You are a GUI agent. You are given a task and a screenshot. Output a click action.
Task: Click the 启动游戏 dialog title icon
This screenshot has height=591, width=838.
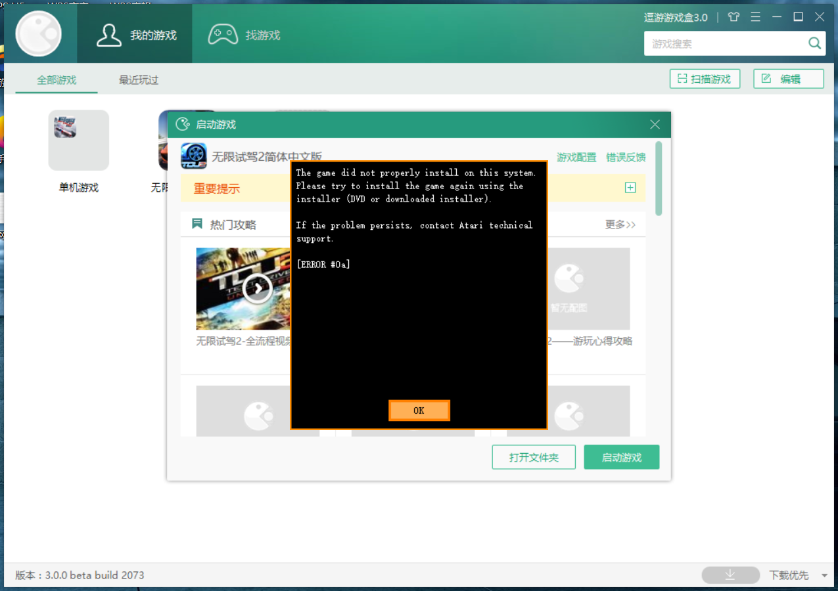(183, 125)
